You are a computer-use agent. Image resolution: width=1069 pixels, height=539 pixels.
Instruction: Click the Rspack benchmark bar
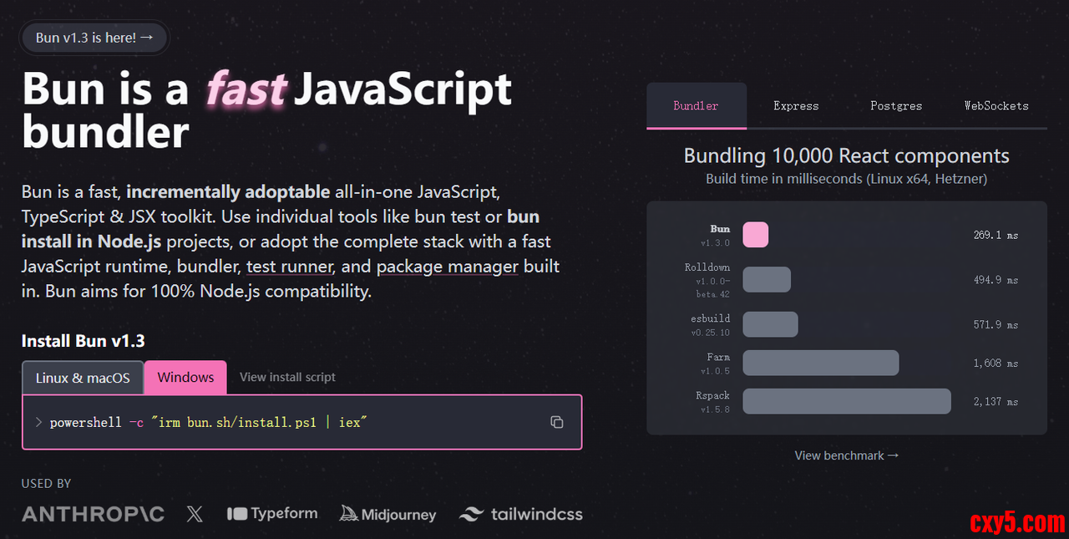[846, 401]
